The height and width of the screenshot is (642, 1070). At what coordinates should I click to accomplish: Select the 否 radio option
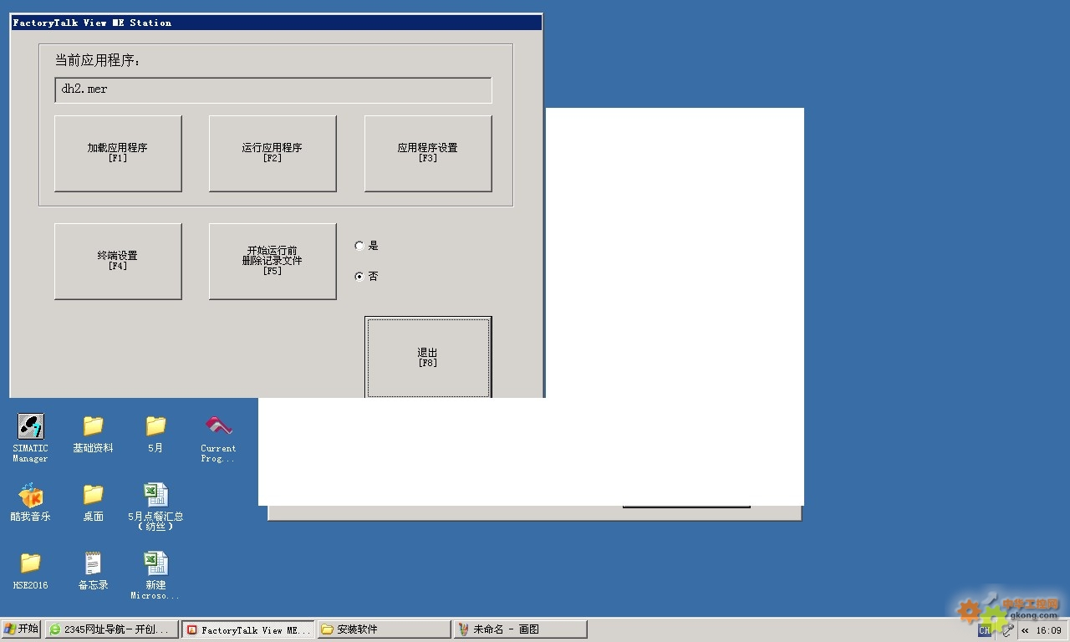(366, 277)
